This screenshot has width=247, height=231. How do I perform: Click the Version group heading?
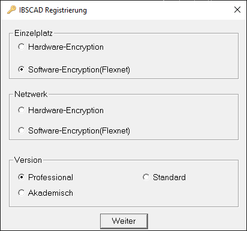point(28,160)
